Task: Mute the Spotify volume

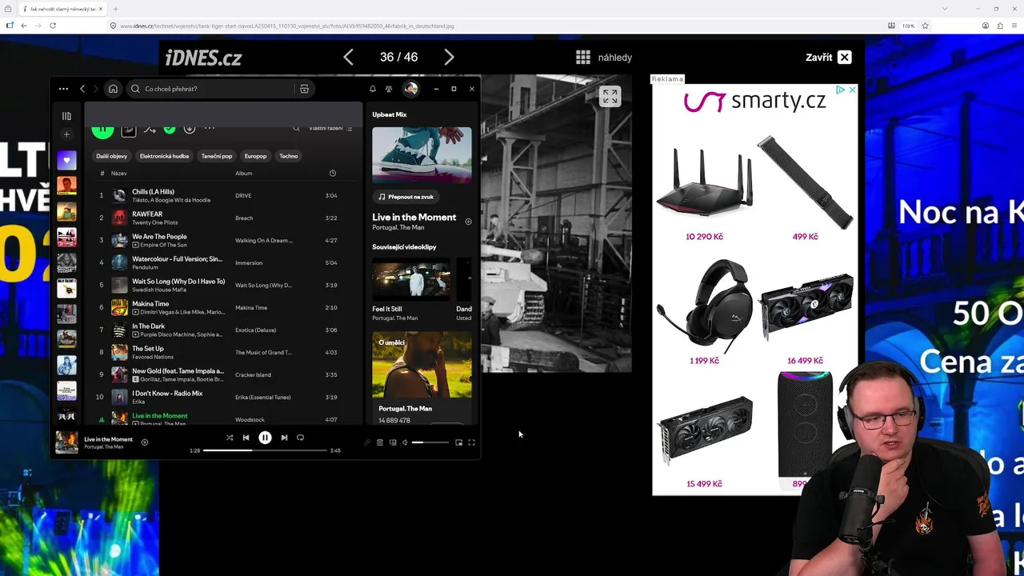Action: click(405, 442)
